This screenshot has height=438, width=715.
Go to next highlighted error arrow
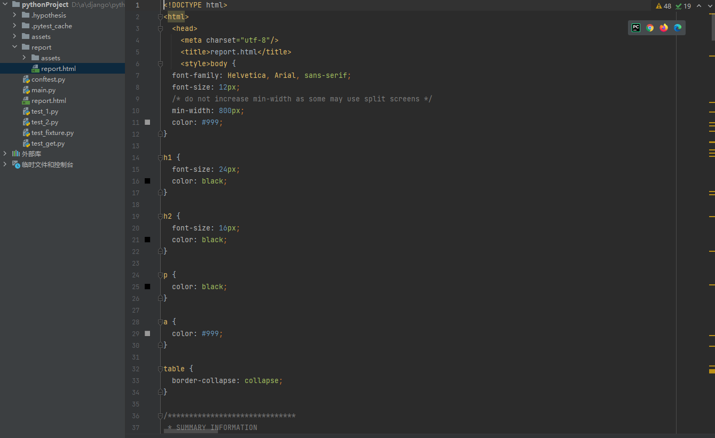click(710, 6)
